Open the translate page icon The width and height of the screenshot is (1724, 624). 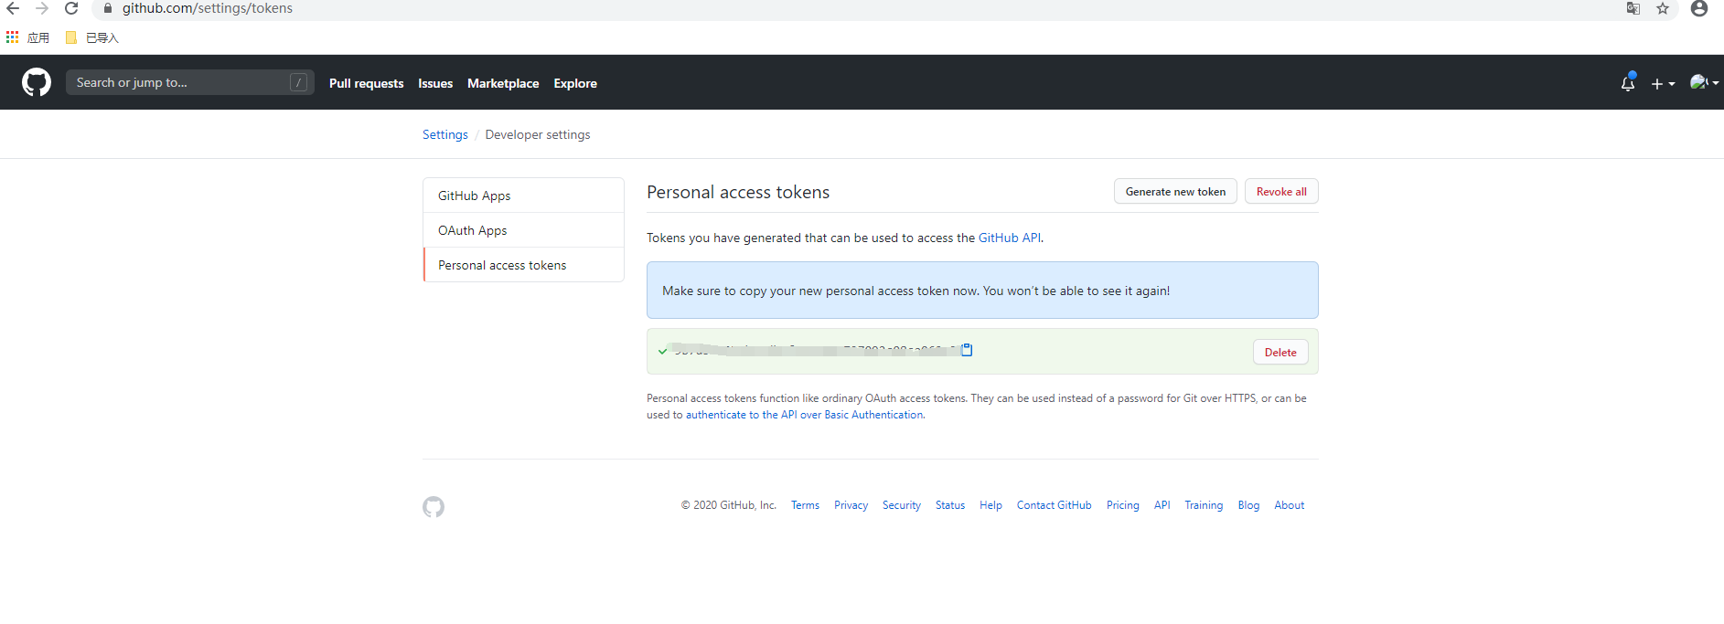1633,8
